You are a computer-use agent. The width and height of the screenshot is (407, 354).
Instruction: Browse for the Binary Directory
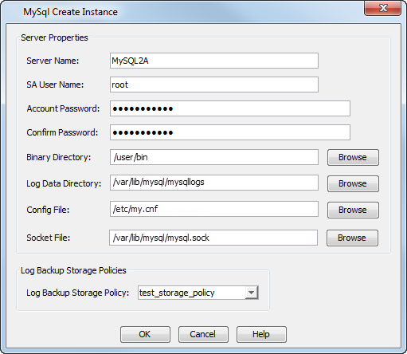[353, 157]
